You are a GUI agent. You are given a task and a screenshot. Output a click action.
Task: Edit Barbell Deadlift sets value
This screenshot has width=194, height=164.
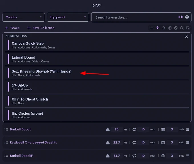click(172, 156)
